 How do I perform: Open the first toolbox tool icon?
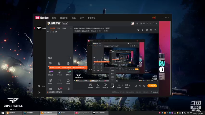(x=50, y=63)
